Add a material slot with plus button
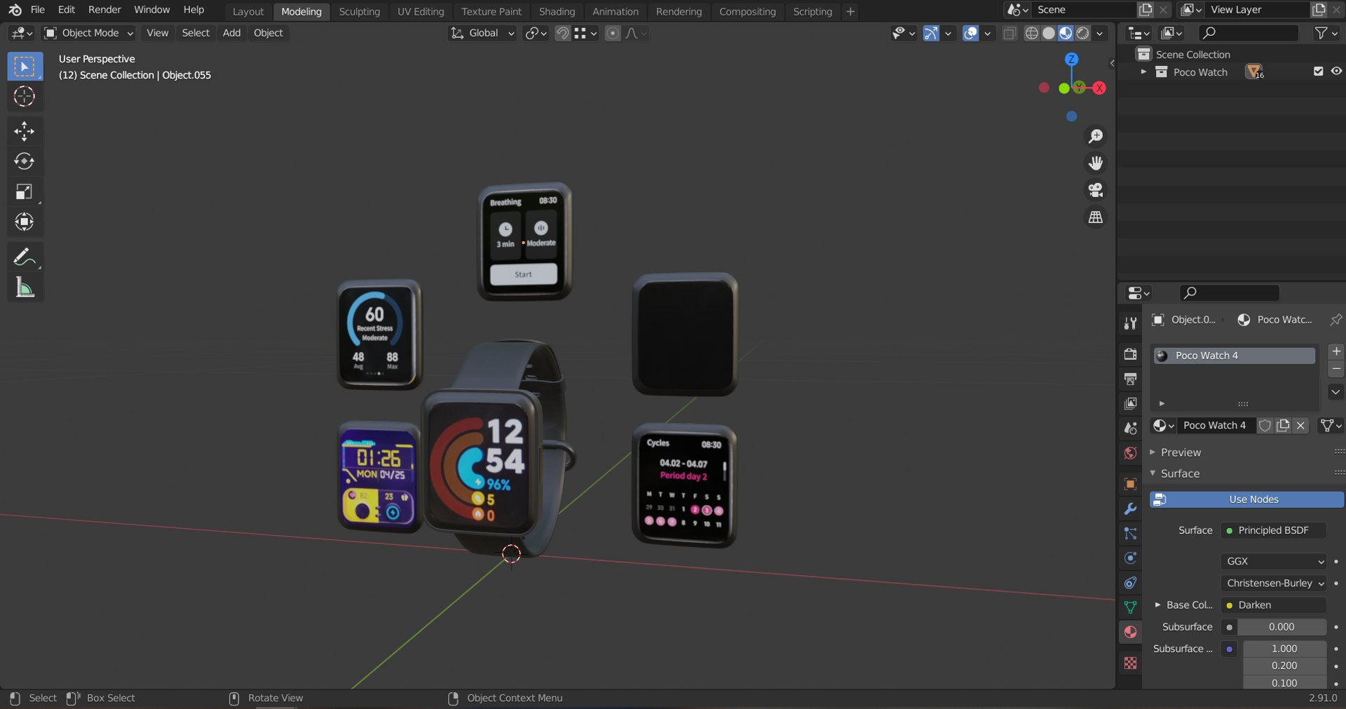The width and height of the screenshot is (1346, 709). pyautogui.click(x=1336, y=351)
